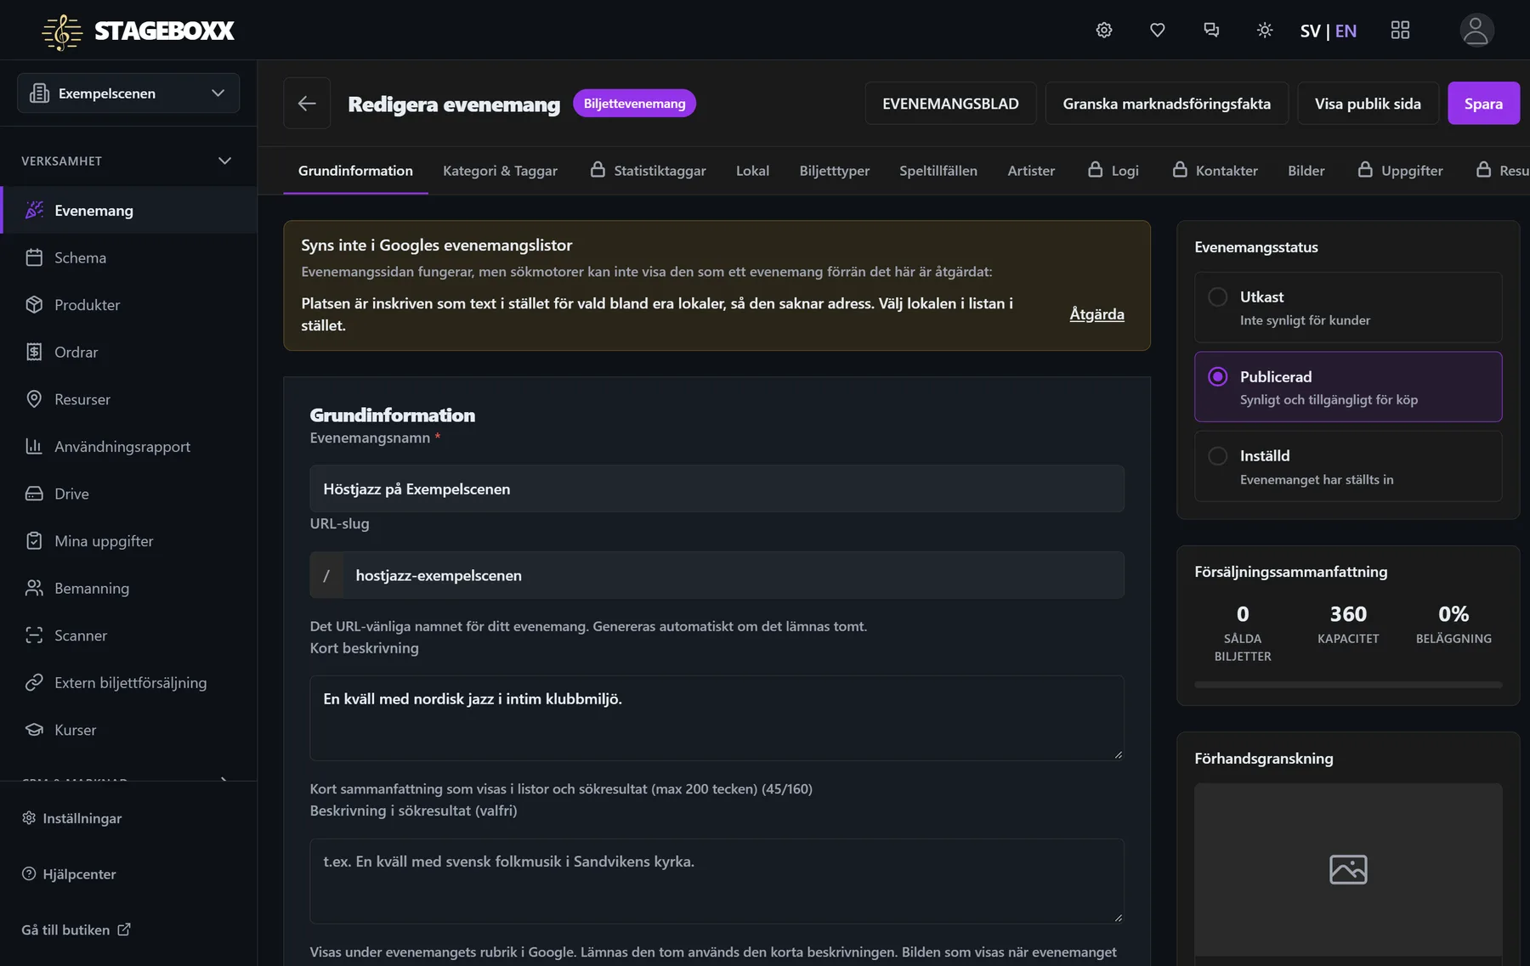Open Gå till butiken link

pos(76,930)
